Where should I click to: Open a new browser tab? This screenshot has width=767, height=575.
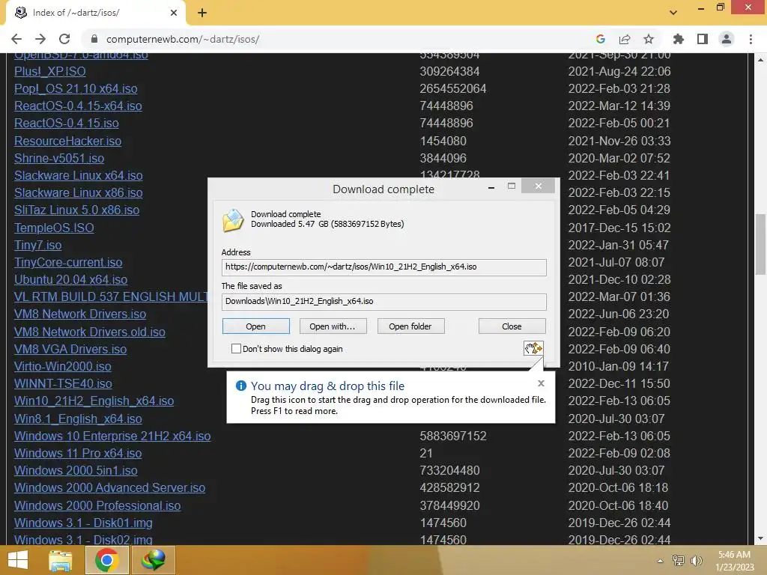click(202, 13)
